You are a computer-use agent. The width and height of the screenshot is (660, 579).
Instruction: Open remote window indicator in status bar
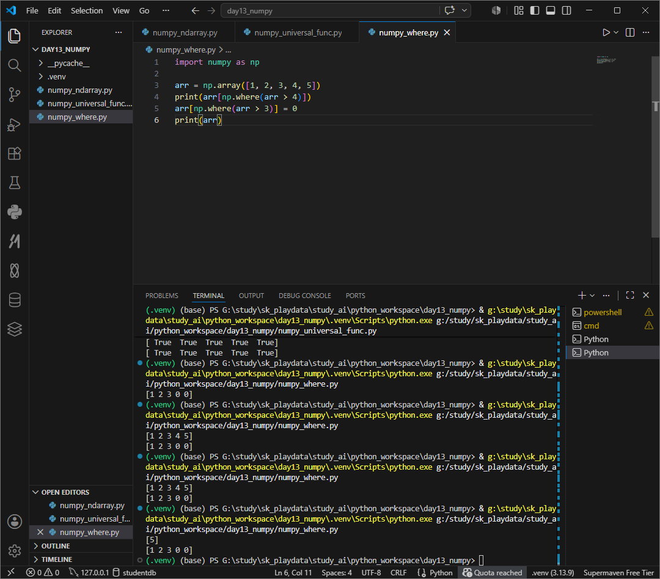click(x=12, y=572)
